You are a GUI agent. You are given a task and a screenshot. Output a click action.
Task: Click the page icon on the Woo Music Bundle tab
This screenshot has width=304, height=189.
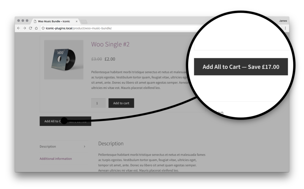pyautogui.click(x=35, y=21)
